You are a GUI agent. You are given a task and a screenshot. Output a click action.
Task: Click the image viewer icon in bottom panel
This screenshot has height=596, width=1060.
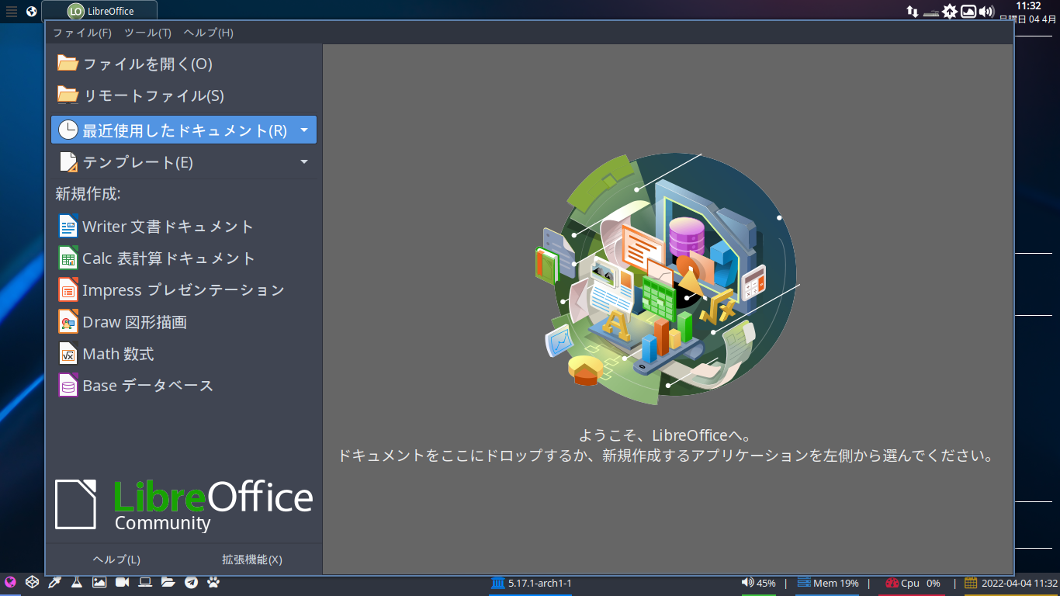[99, 582]
